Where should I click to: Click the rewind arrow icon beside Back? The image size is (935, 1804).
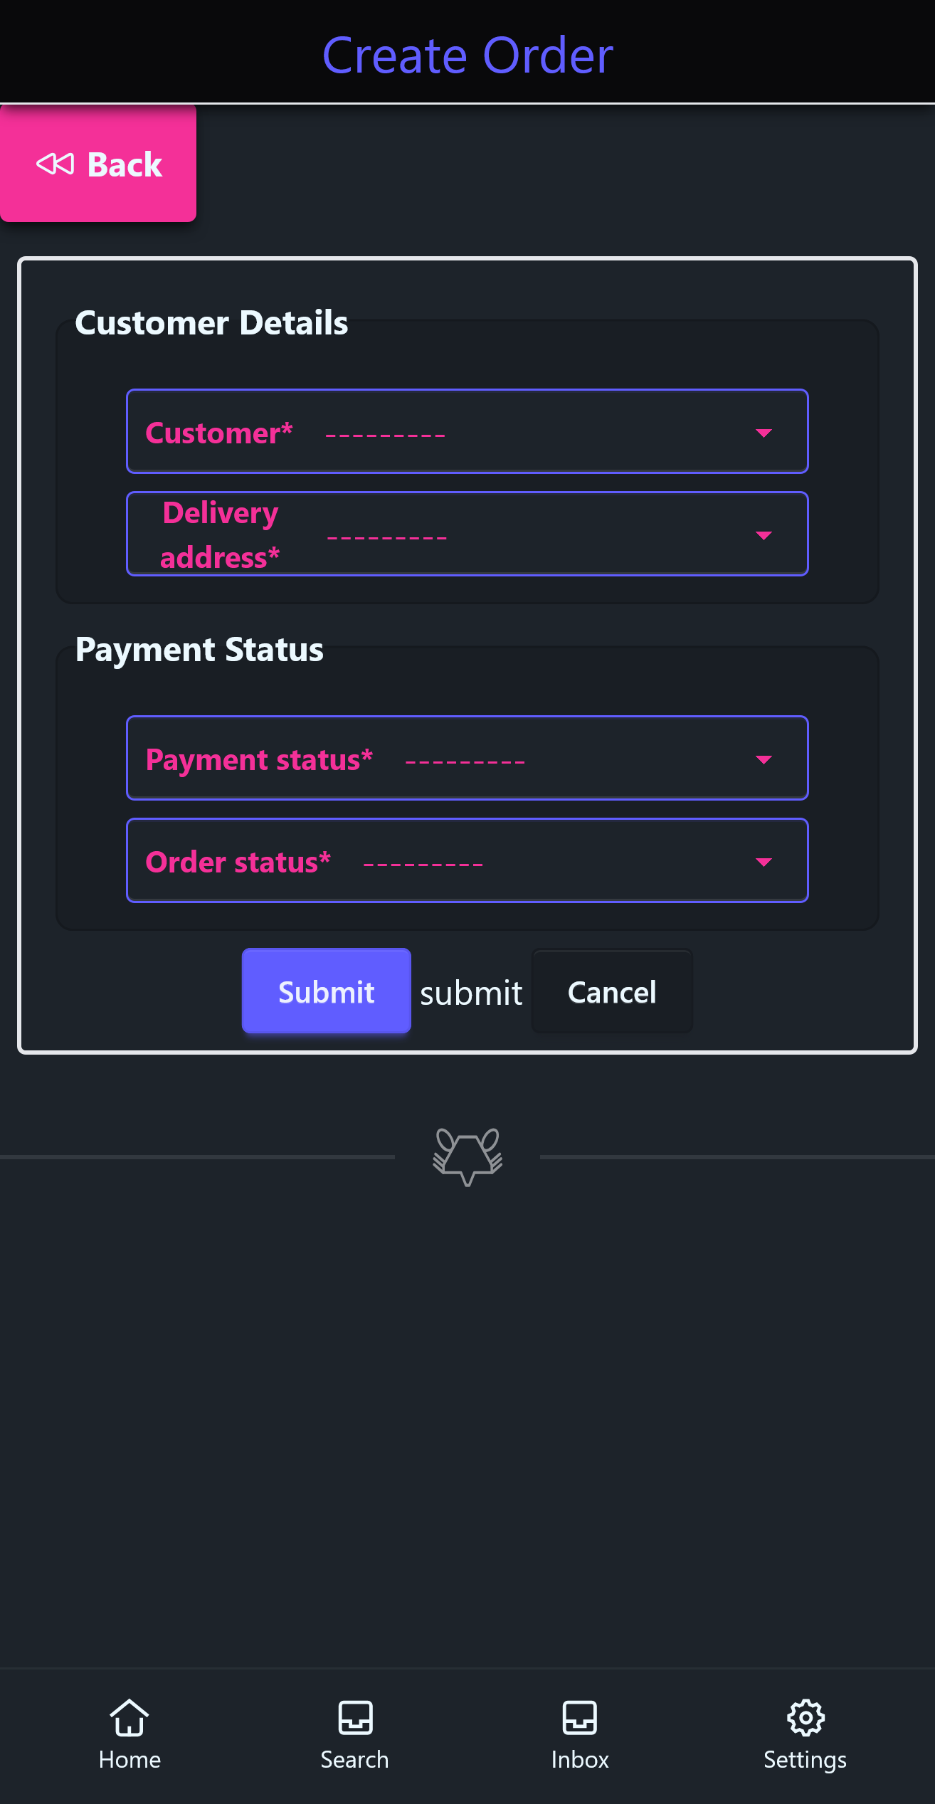click(x=55, y=164)
